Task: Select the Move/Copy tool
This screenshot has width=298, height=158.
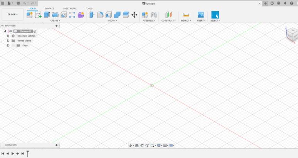Action: pos(135,15)
